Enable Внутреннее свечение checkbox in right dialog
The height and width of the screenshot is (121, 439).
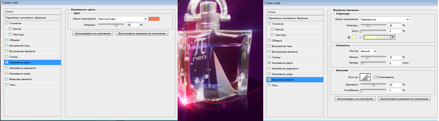tap(269, 52)
